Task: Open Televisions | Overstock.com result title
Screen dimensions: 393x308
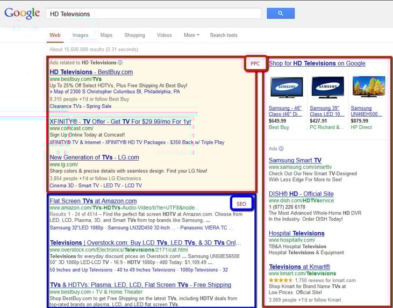Action: click(145, 243)
